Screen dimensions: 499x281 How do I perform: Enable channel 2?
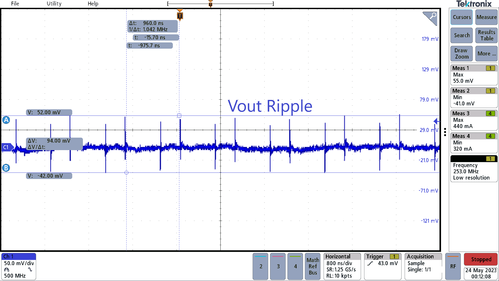[260, 266]
